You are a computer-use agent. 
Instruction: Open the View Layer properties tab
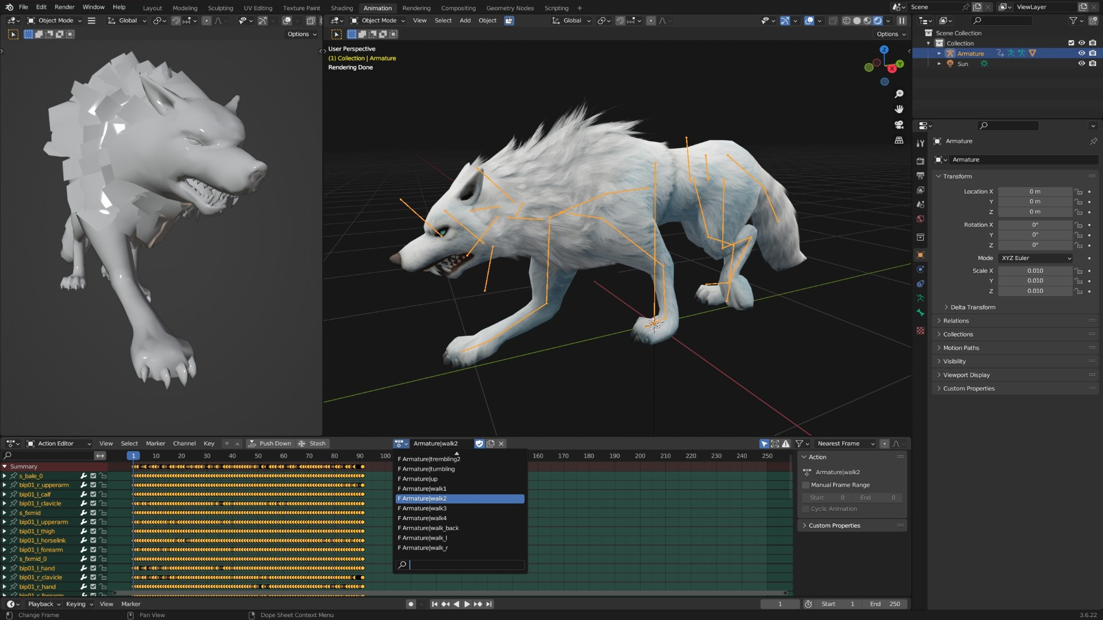[x=920, y=190]
